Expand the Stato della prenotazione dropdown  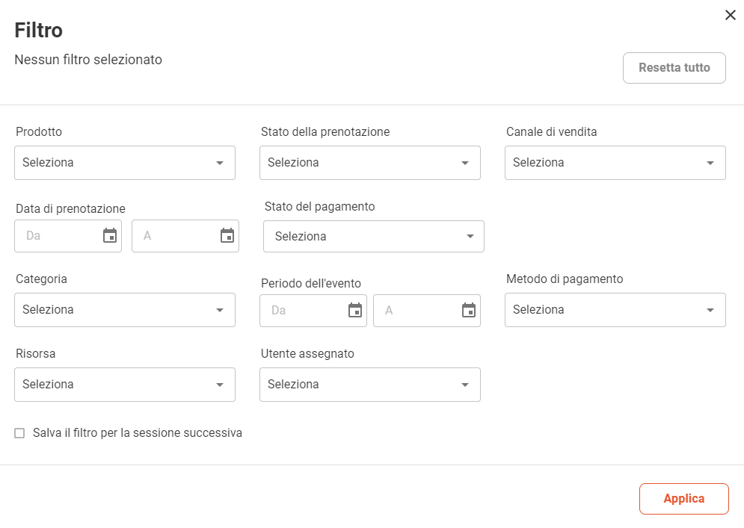370,163
